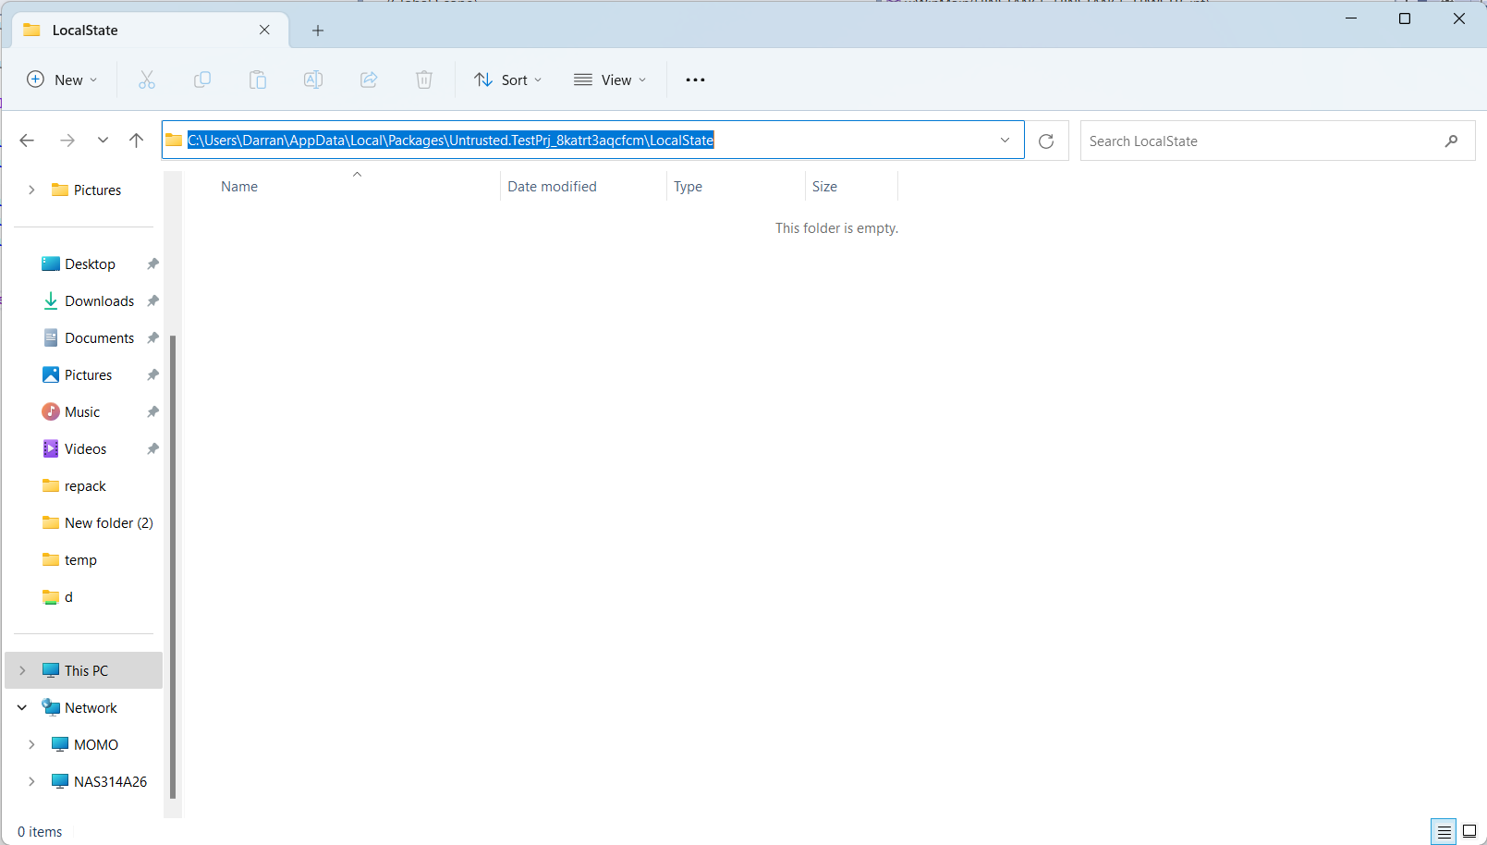
Task: Go up one folder level
Action: [x=136, y=140]
